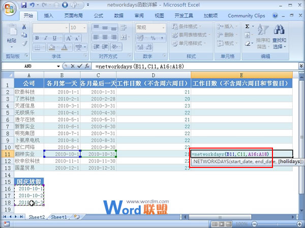Switch to 插入 ribbon tab
The image size is (305, 228).
point(48,16)
